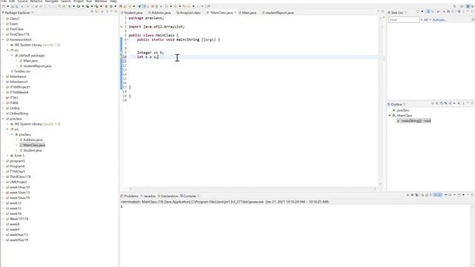Select the Console tab
This screenshot has height=267, width=475.
[188, 196]
